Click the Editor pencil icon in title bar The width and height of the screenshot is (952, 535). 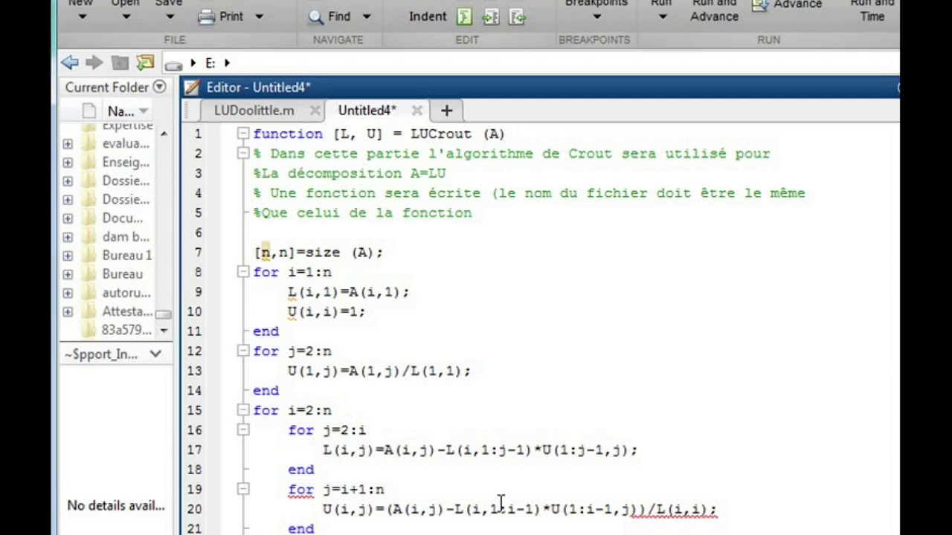pos(192,87)
